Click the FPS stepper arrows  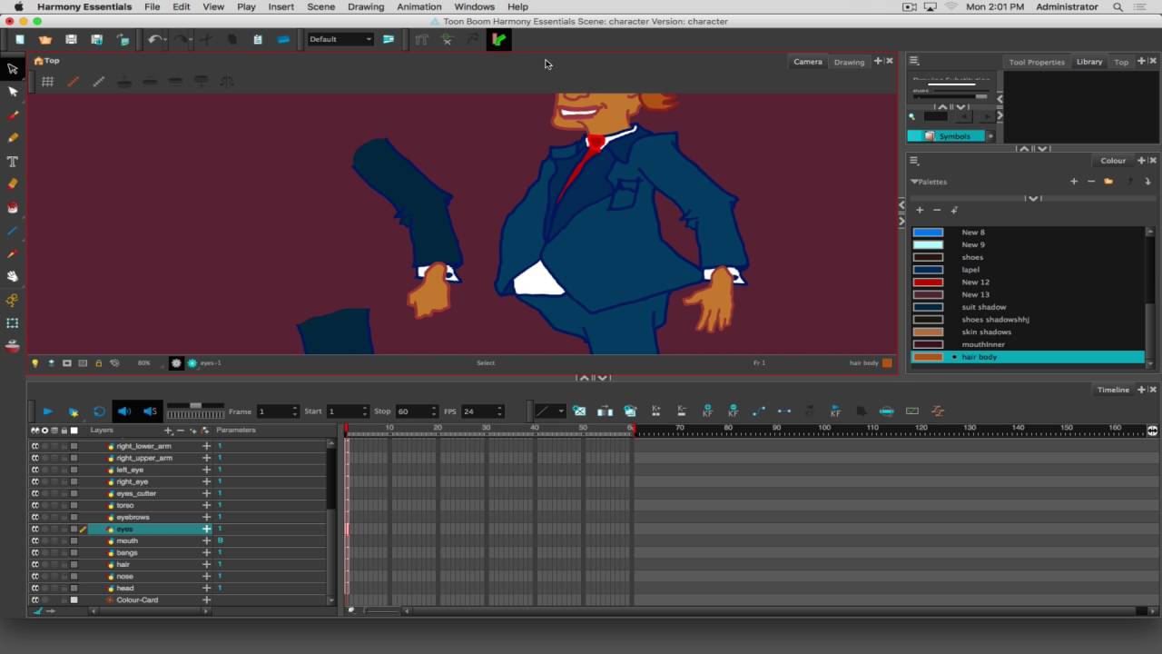(x=499, y=411)
